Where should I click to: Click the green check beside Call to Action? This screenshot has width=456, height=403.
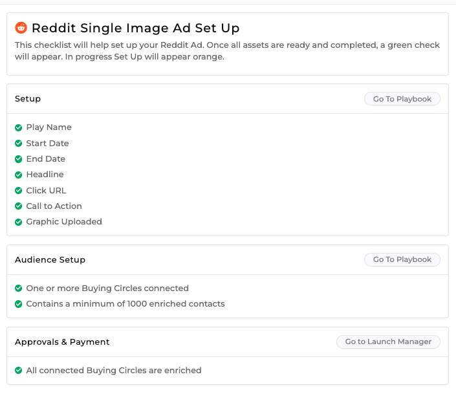18,206
